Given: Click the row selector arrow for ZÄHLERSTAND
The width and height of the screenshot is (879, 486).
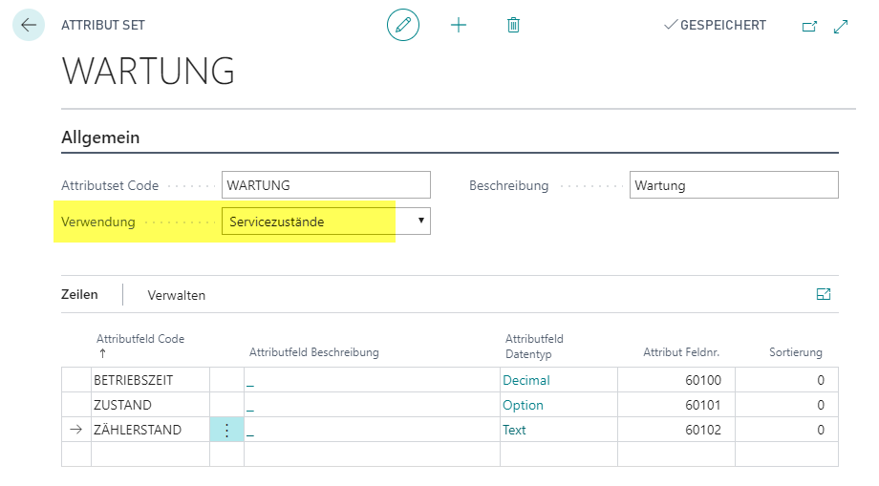Looking at the screenshot, I should [x=76, y=430].
